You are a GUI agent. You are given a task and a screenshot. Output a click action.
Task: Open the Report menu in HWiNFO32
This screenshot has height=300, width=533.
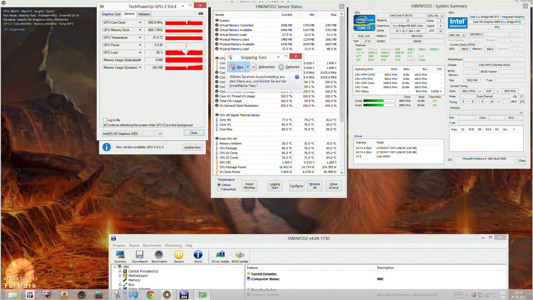(134, 246)
